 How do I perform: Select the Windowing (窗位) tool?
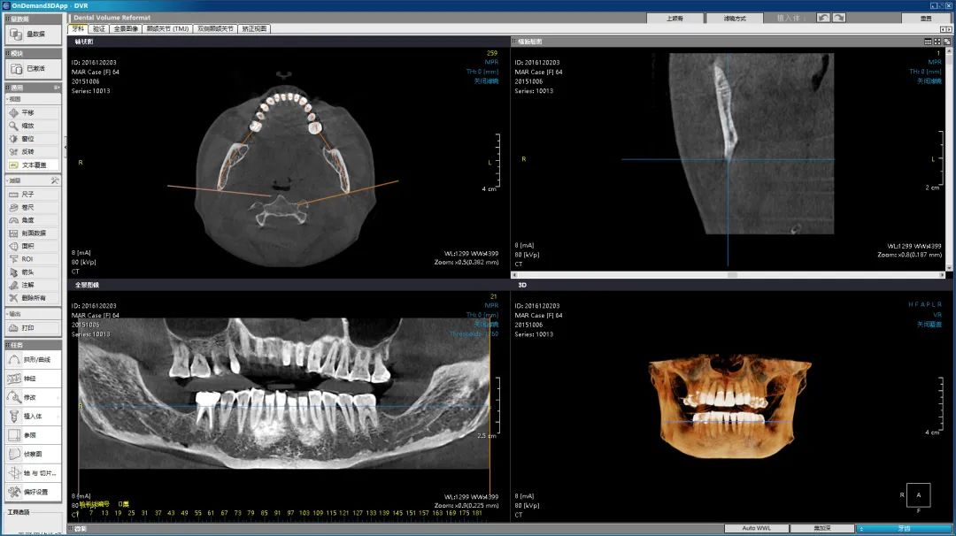(33, 139)
